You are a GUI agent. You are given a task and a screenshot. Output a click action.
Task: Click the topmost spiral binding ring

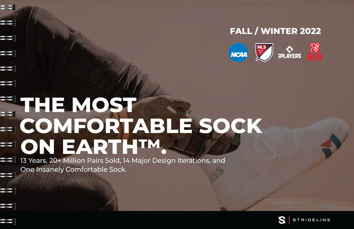coord(8,7)
